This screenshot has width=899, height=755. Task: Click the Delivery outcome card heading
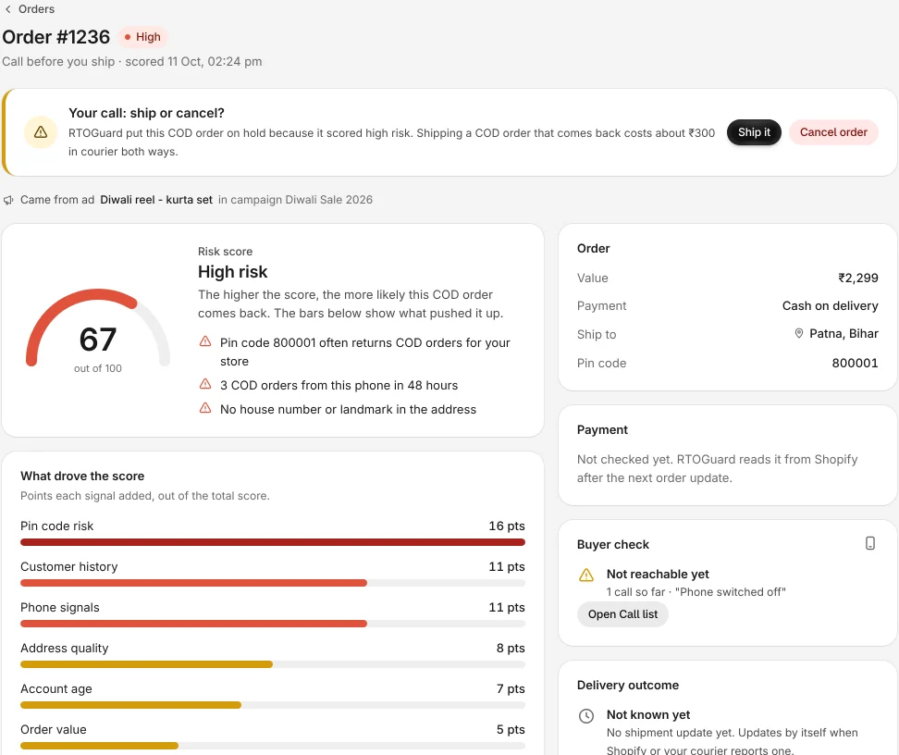(628, 685)
